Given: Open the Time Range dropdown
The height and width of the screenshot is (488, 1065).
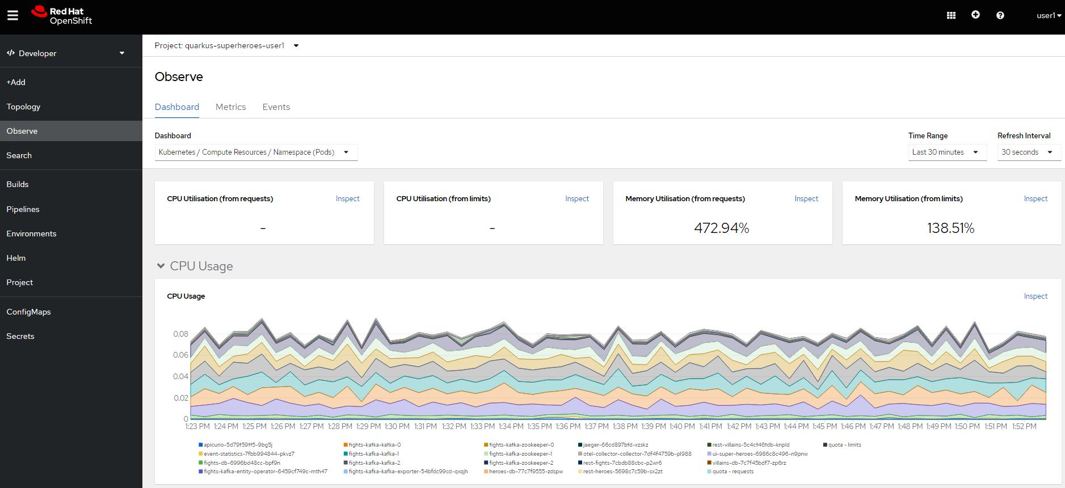Looking at the screenshot, I should click(x=948, y=152).
